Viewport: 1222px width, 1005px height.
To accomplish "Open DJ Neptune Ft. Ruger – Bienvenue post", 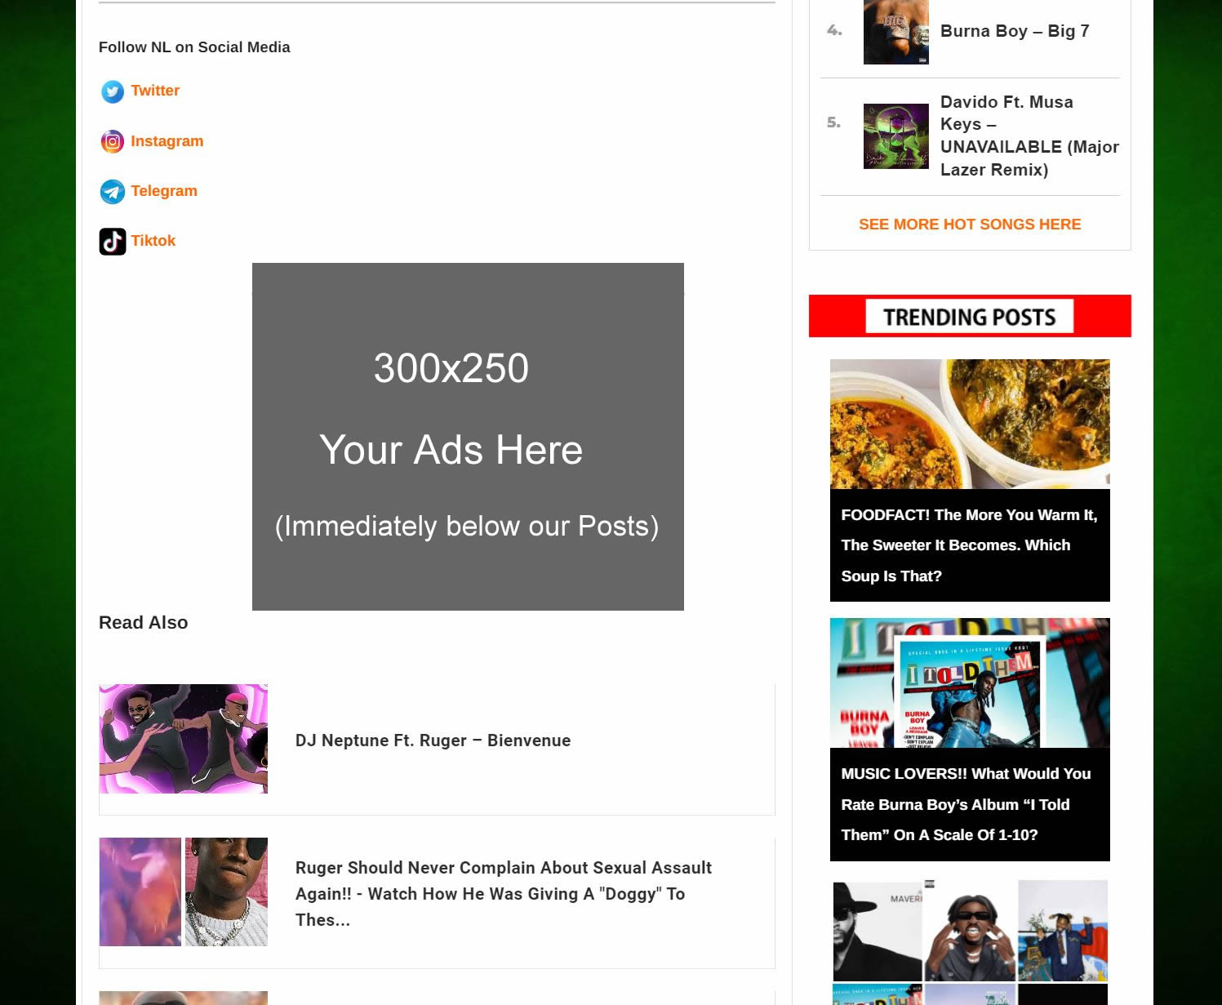I will coord(433,740).
